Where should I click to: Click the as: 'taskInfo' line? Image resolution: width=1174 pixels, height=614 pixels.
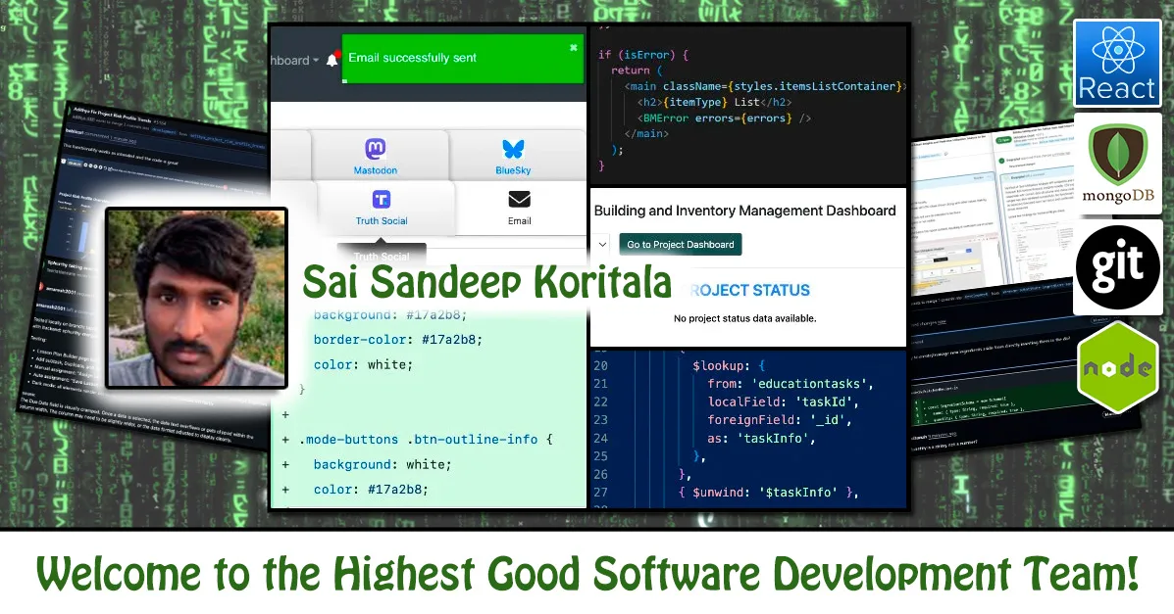click(x=761, y=439)
